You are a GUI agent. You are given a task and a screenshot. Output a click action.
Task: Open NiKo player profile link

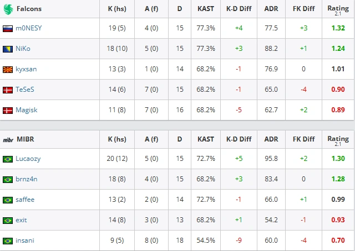point(23,49)
